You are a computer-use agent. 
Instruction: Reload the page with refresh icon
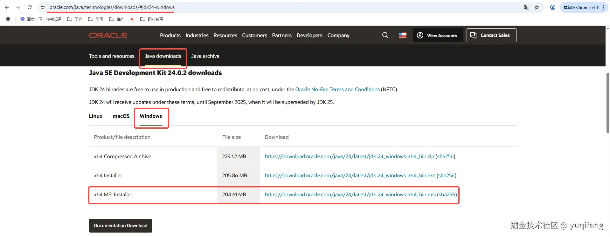pos(30,7)
